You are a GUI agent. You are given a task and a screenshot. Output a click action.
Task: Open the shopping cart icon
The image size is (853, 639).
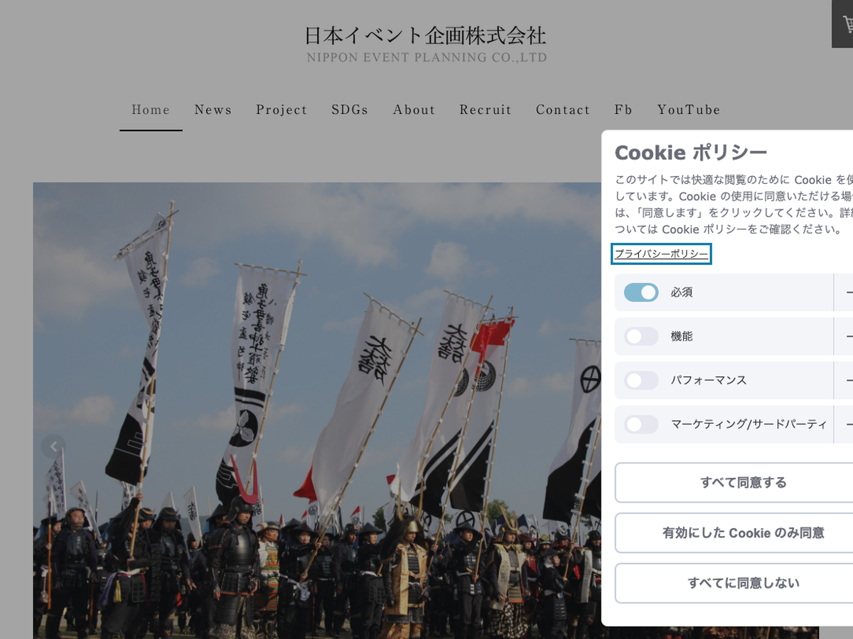[x=844, y=24]
